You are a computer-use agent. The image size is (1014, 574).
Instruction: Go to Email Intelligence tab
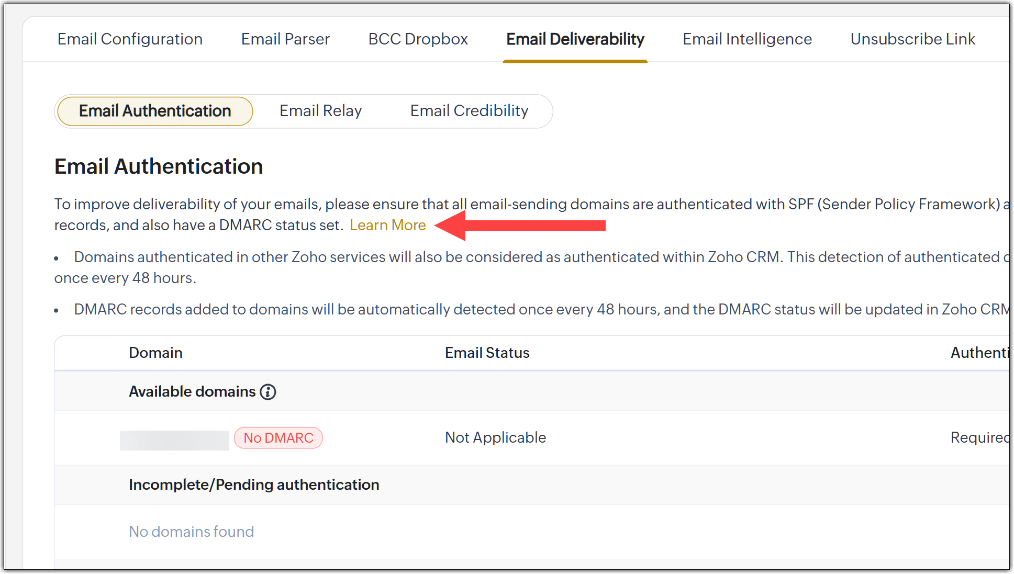(x=747, y=39)
